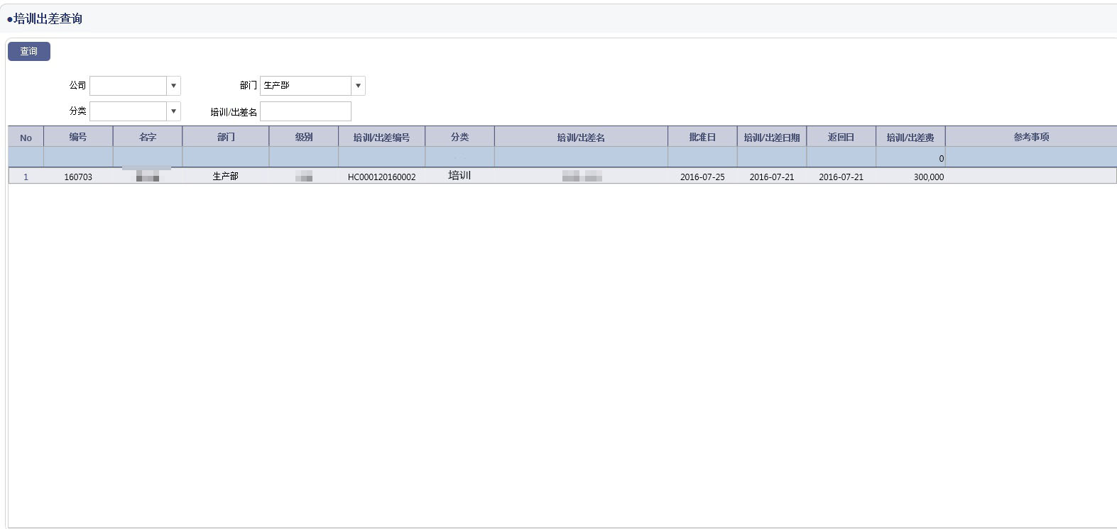Sort by 培训/出差日期 column header
Viewport: 1117px width, 529px height.
[771, 137]
